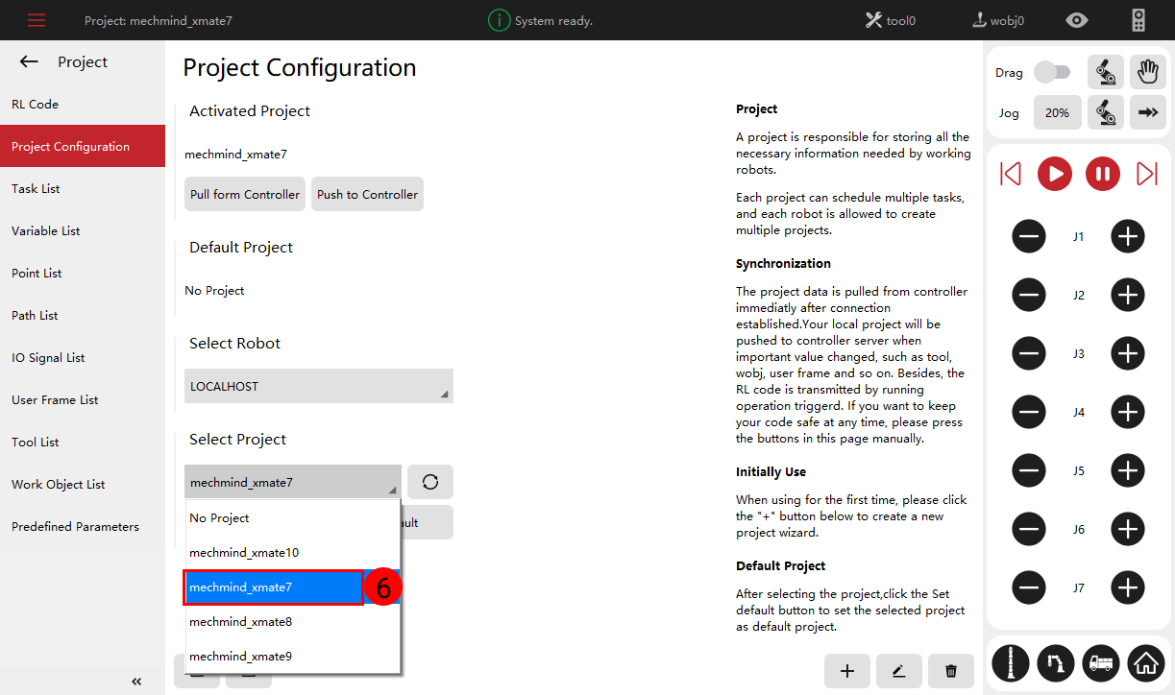Toggle the eye visibility icon in top bar
This screenshot has width=1175, height=695.
pyautogui.click(x=1078, y=20)
